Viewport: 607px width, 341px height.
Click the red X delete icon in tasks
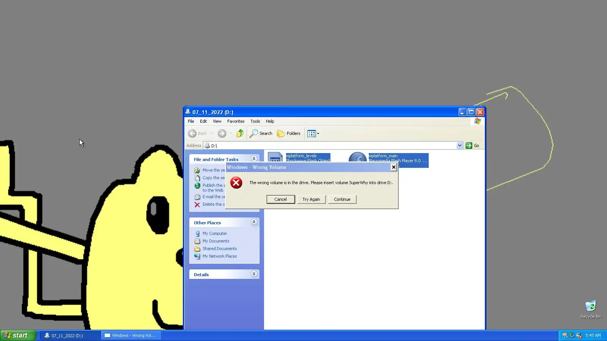click(x=197, y=205)
